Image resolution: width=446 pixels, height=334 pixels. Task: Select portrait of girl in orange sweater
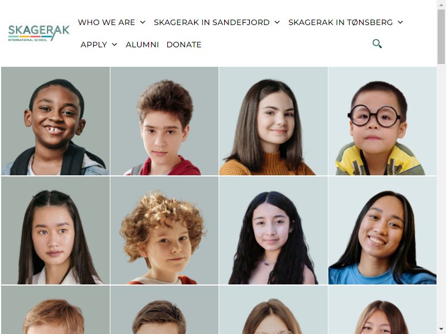(273, 121)
